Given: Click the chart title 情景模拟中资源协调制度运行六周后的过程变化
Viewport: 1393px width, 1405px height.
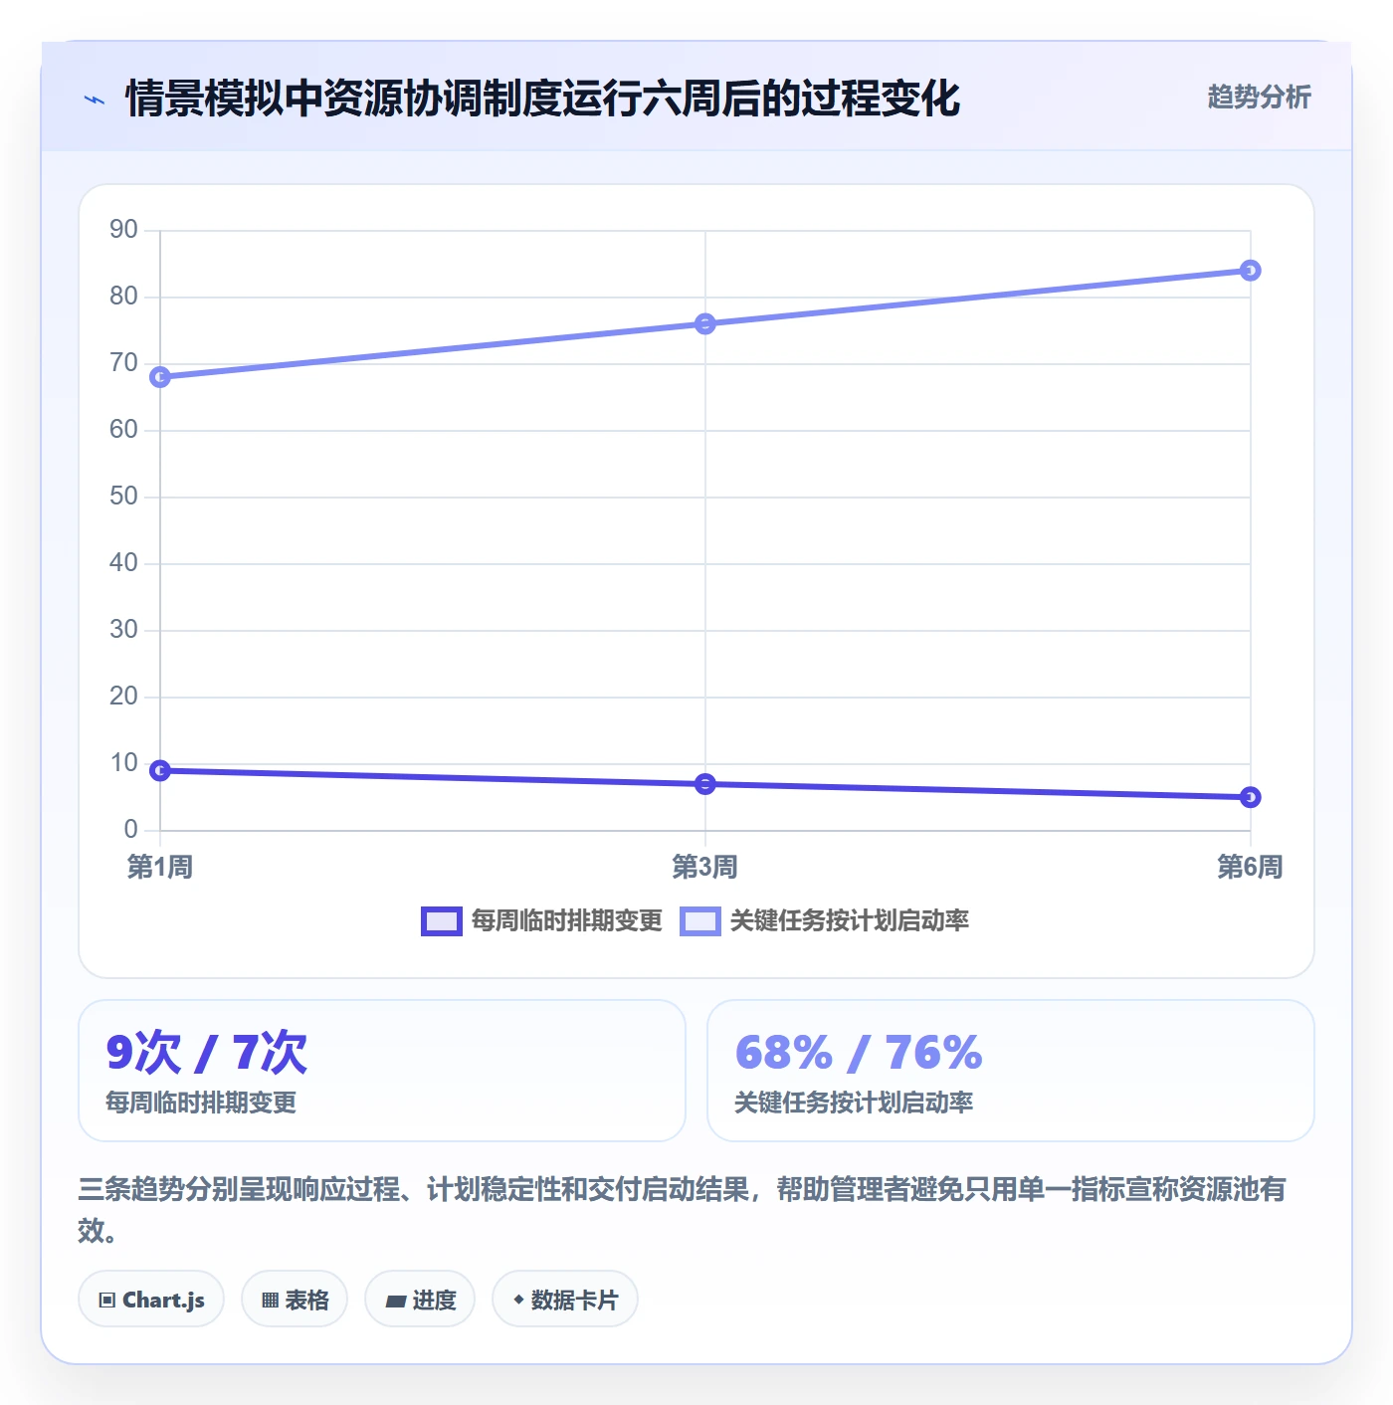Looking at the screenshot, I should click(x=542, y=99).
